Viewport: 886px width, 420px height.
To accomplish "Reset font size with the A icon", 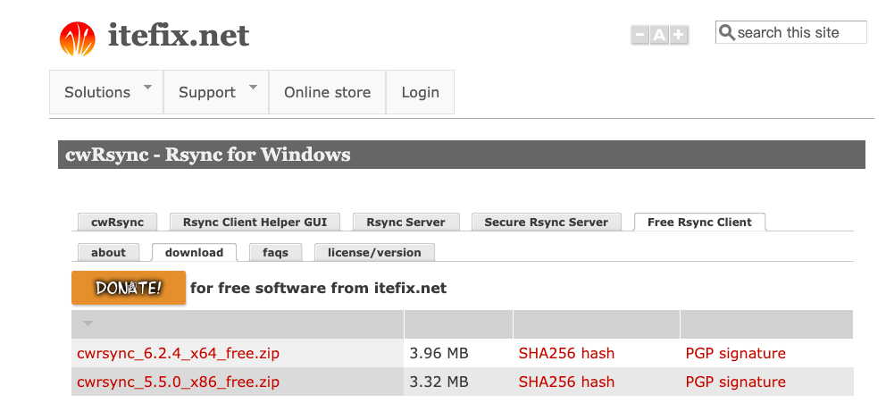I will point(659,35).
